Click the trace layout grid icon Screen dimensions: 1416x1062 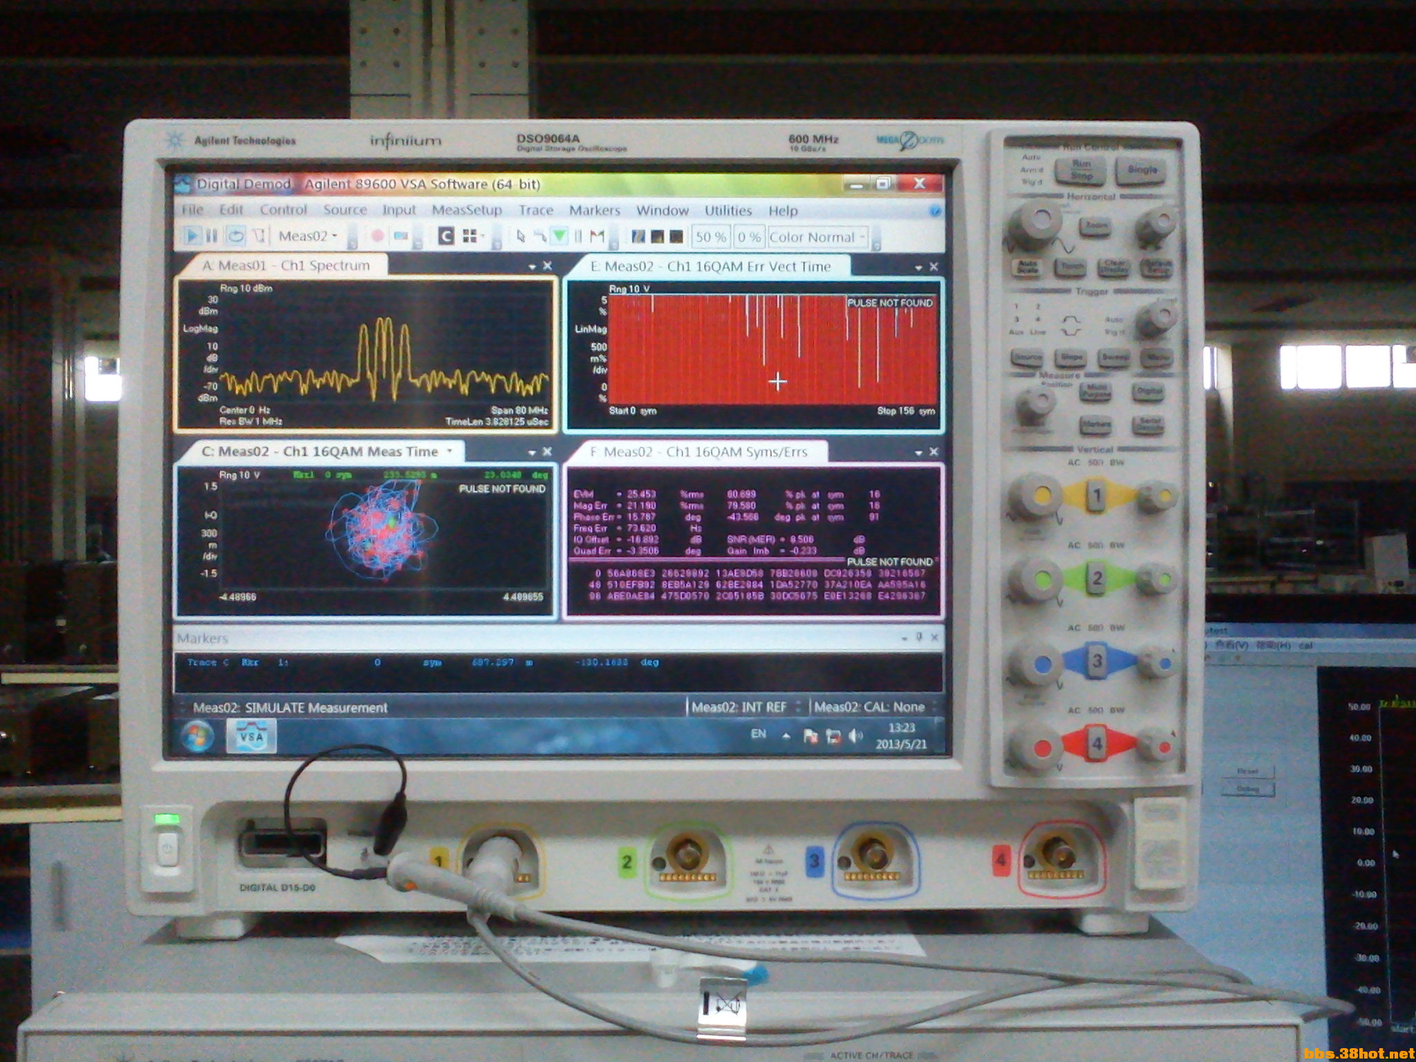coord(469,236)
